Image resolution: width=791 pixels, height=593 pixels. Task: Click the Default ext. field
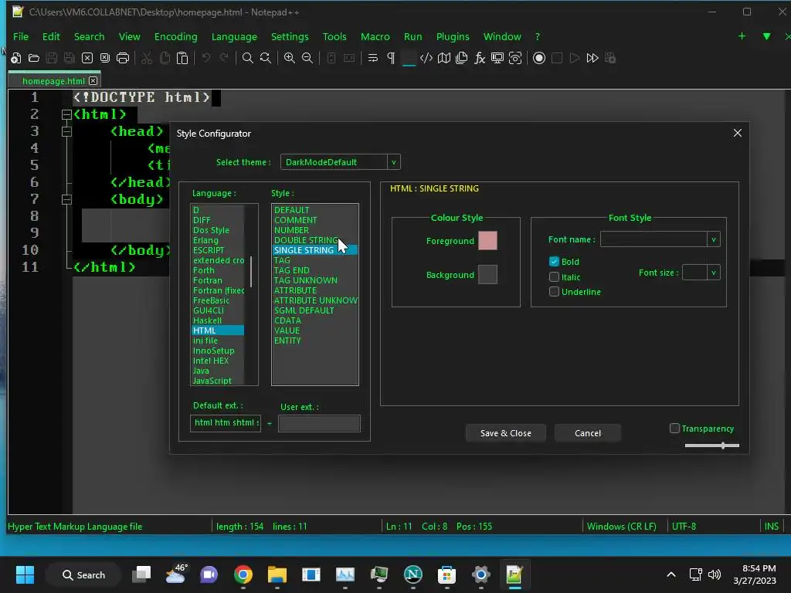click(x=225, y=423)
